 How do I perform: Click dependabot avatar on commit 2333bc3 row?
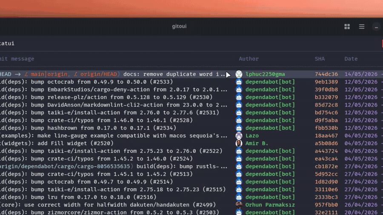(x=239, y=197)
